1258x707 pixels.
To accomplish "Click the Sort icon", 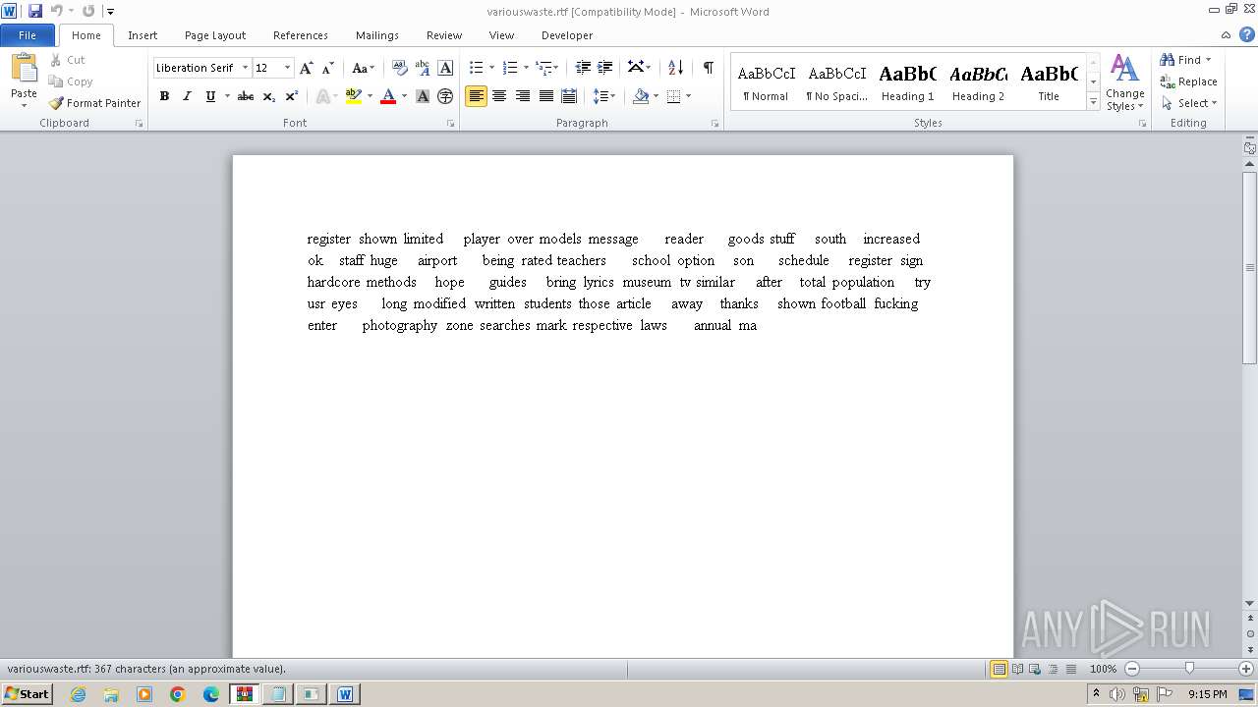I will (675, 68).
